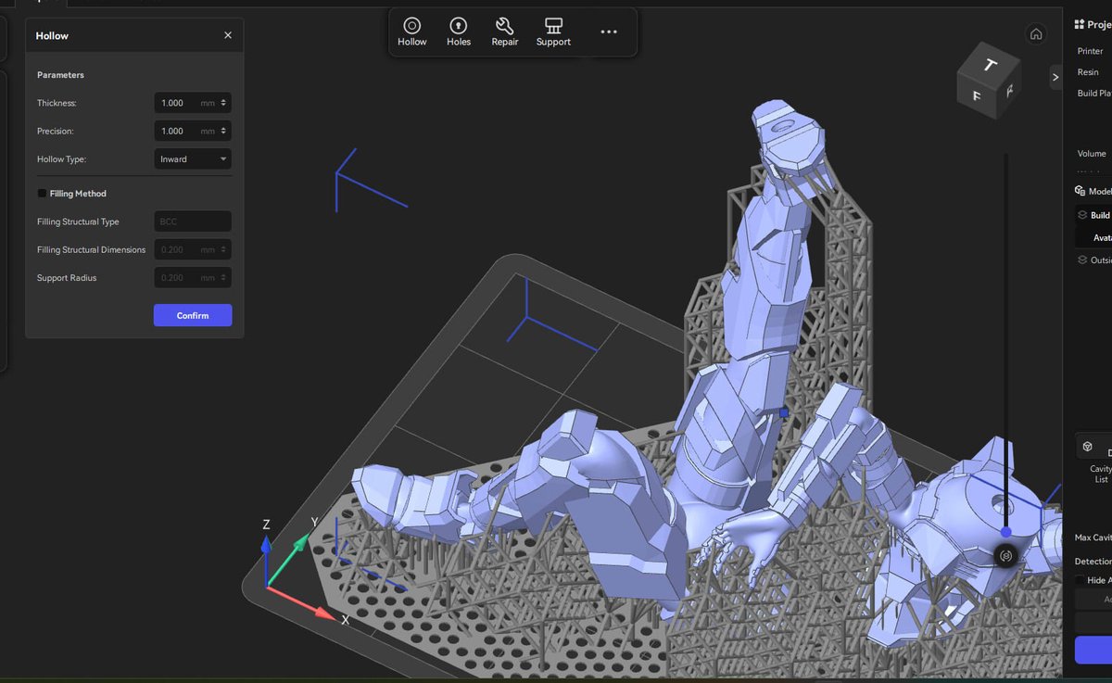
Task: Open the Hollow tool in the toolbar
Action: pos(412,32)
